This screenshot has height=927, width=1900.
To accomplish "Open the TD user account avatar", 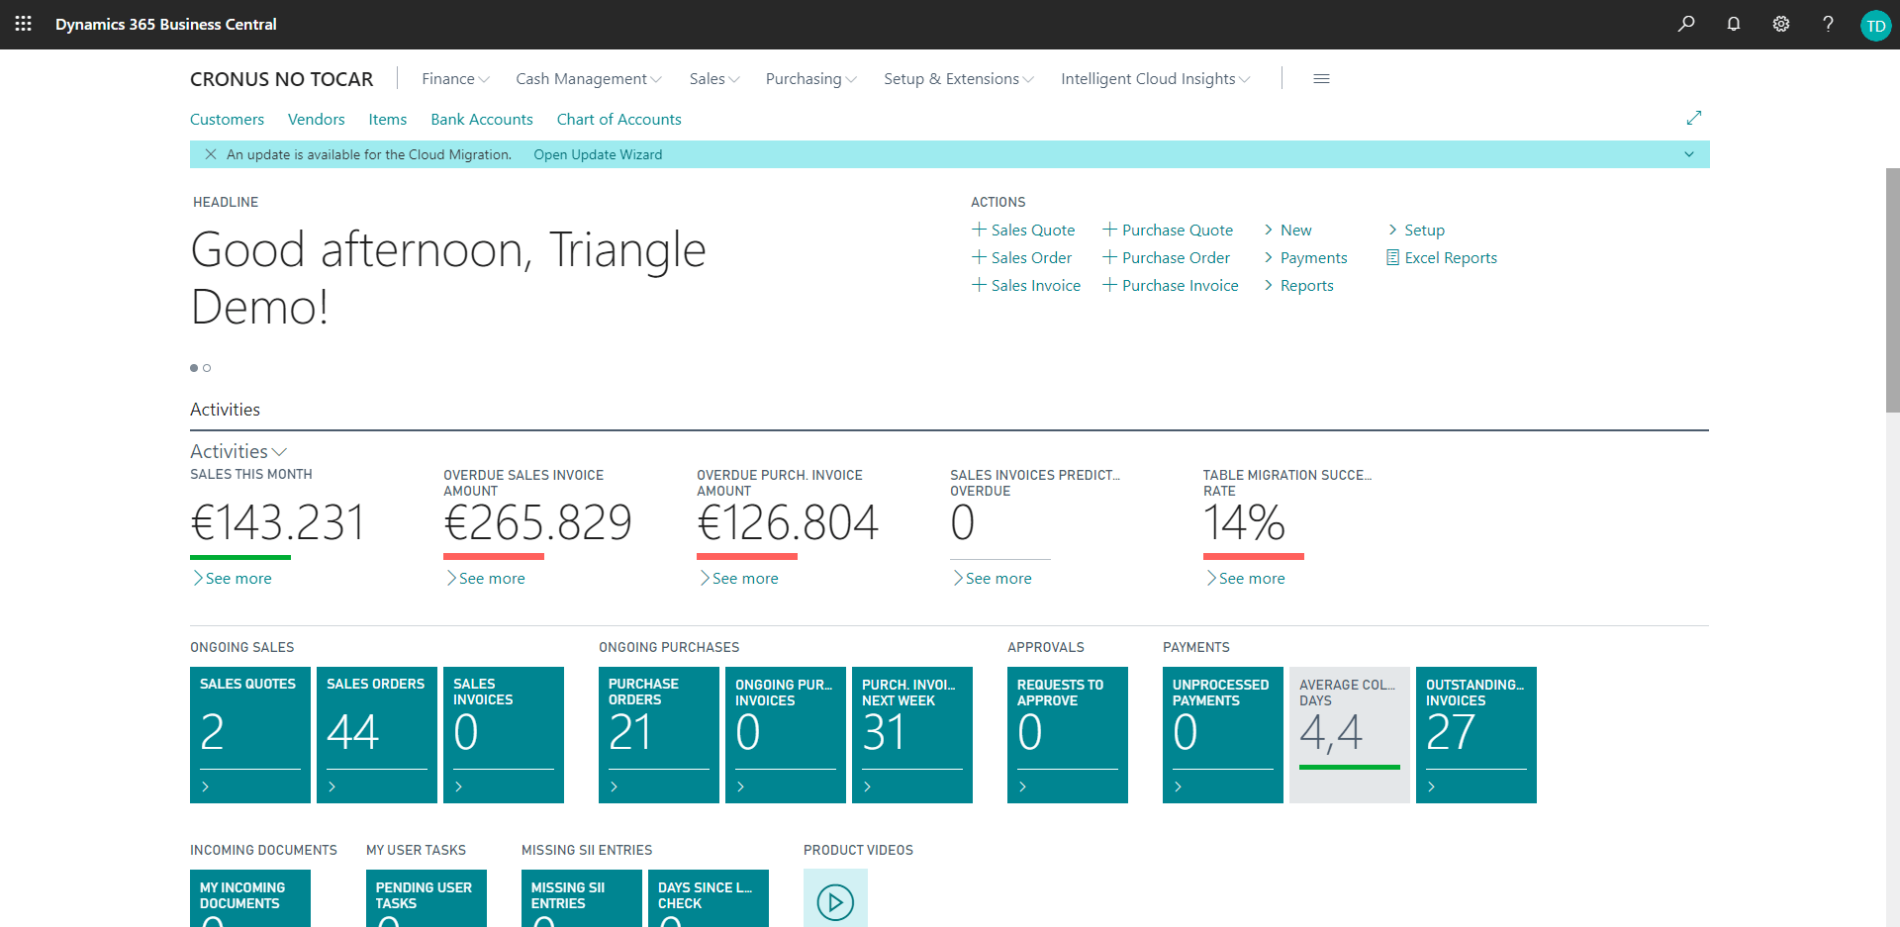I will point(1875,26).
